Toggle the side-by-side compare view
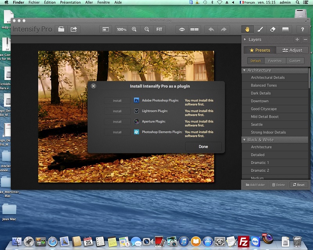The height and width of the screenshot is (250, 313). pyautogui.click(x=194, y=29)
